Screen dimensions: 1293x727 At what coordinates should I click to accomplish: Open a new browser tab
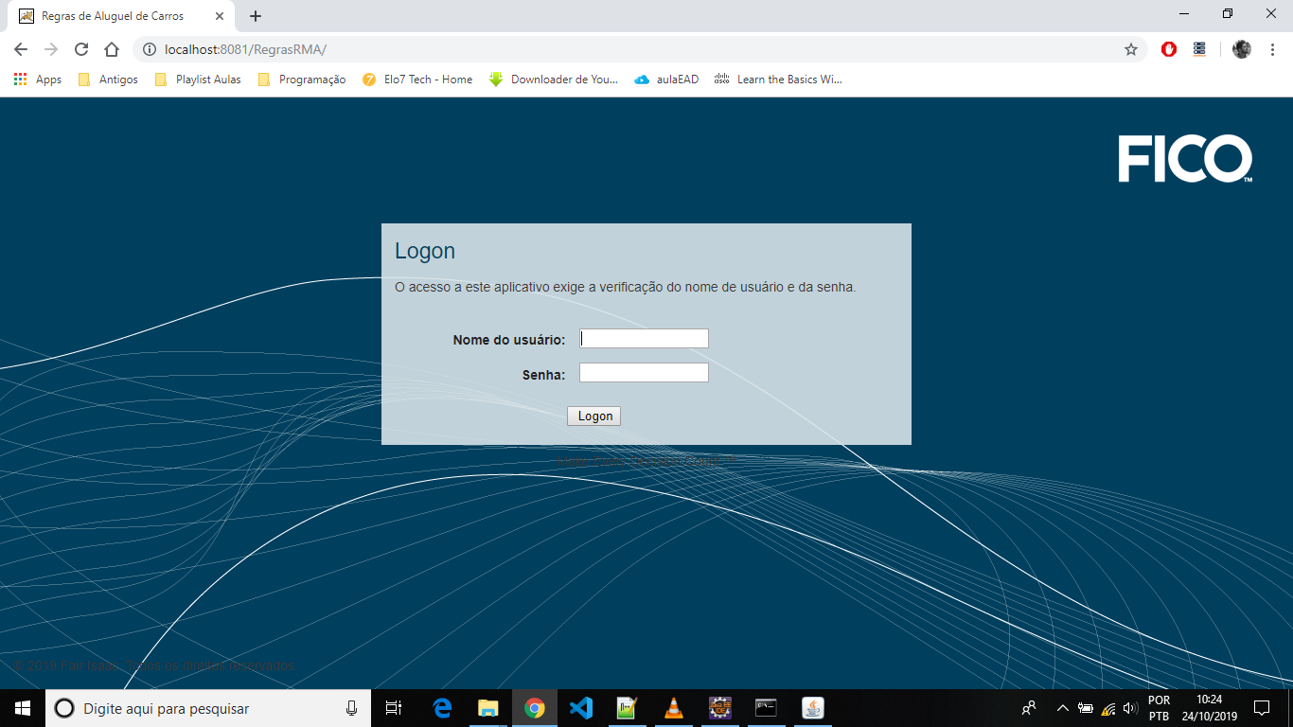click(256, 15)
